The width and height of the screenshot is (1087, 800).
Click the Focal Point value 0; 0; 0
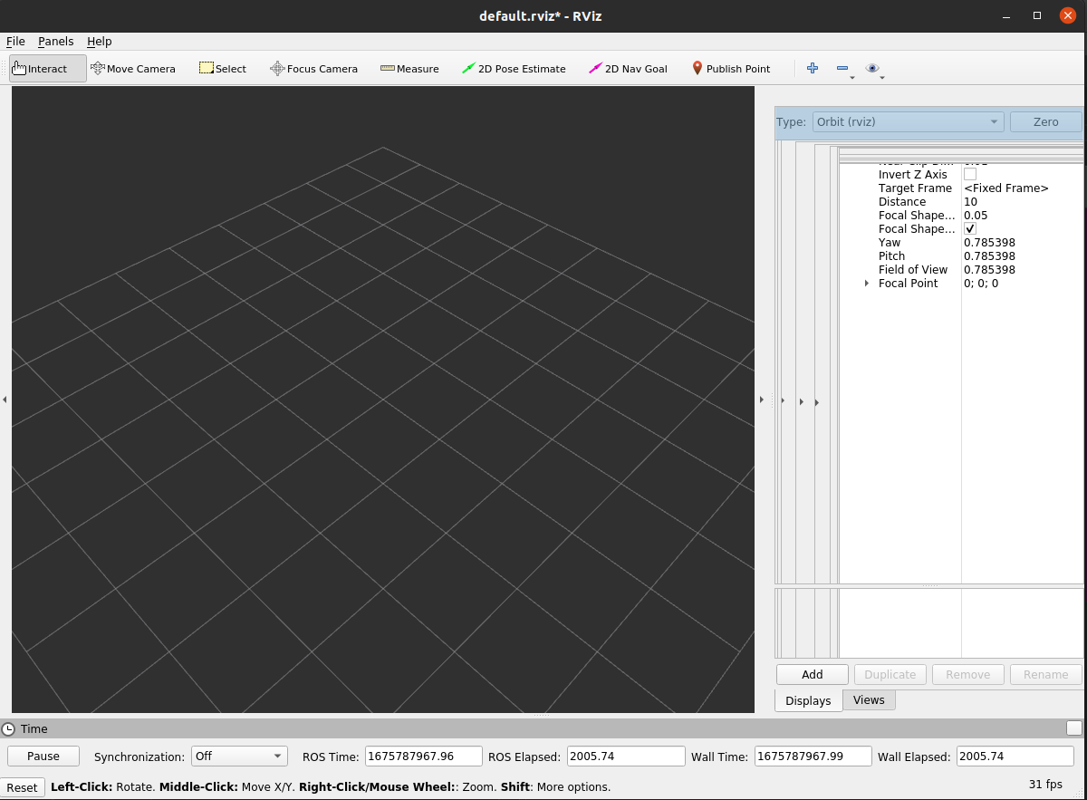click(981, 284)
